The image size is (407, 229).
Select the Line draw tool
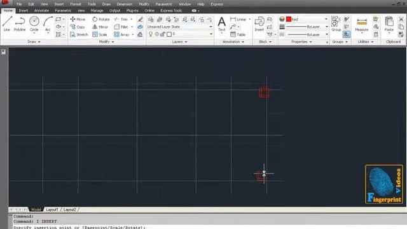7,24
